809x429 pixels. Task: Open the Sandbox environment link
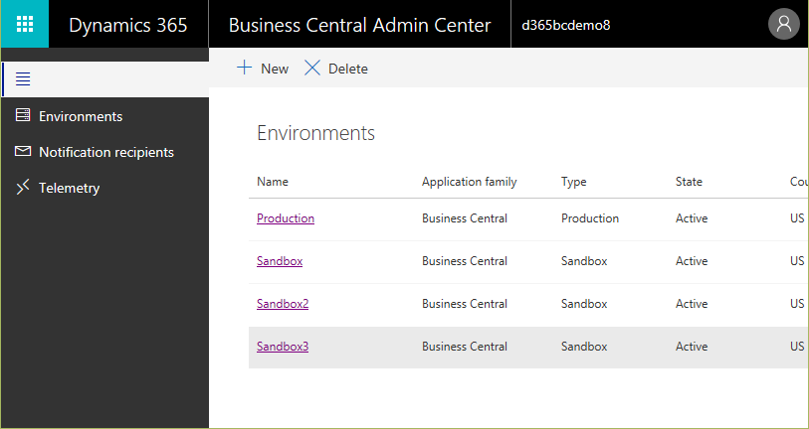pyautogui.click(x=280, y=261)
